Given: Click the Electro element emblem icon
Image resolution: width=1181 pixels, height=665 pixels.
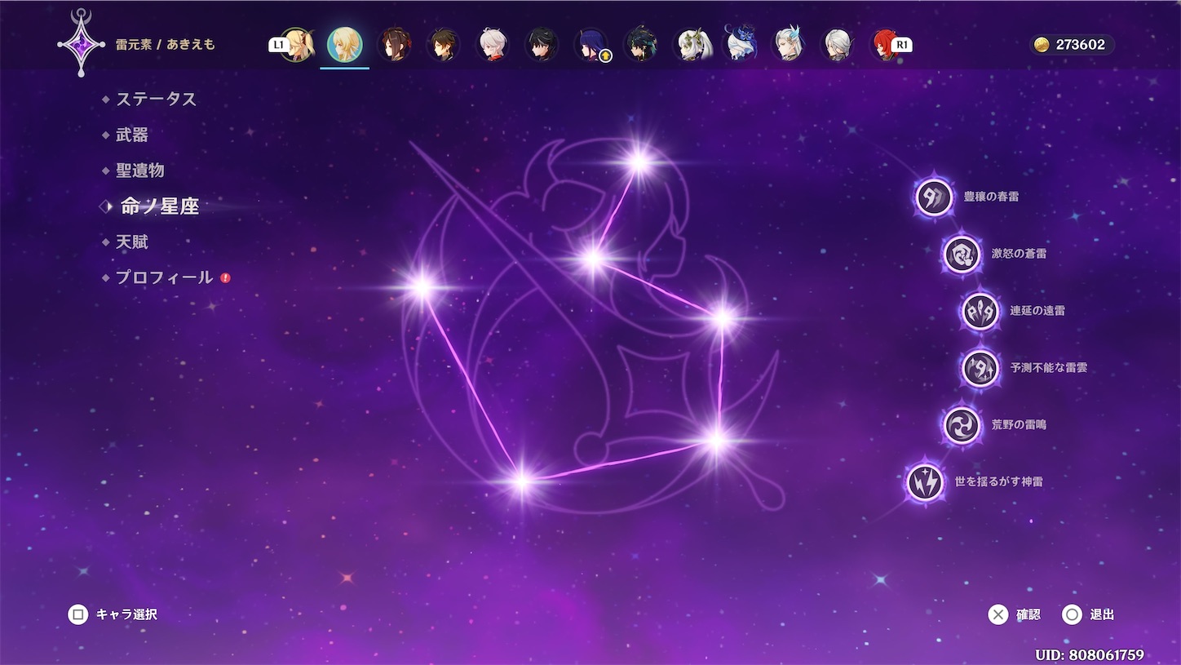Looking at the screenshot, I should [x=81, y=43].
